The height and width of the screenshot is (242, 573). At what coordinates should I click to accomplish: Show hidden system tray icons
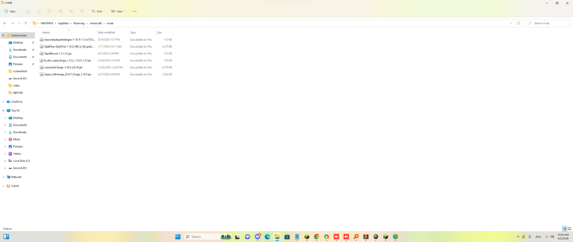[518, 236]
